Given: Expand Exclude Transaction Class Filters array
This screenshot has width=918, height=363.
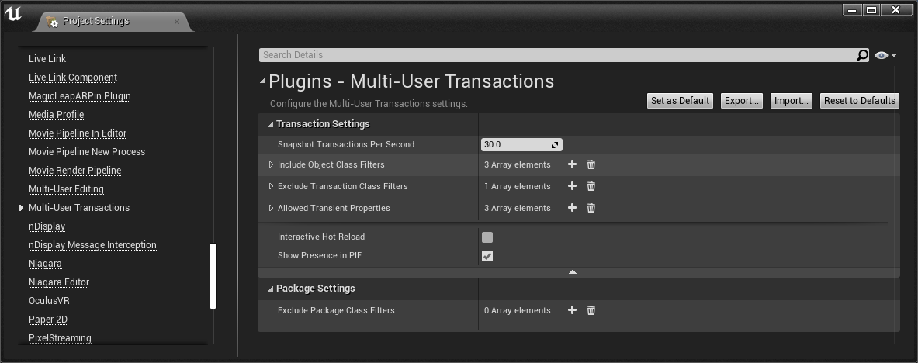Looking at the screenshot, I should point(271,186).
